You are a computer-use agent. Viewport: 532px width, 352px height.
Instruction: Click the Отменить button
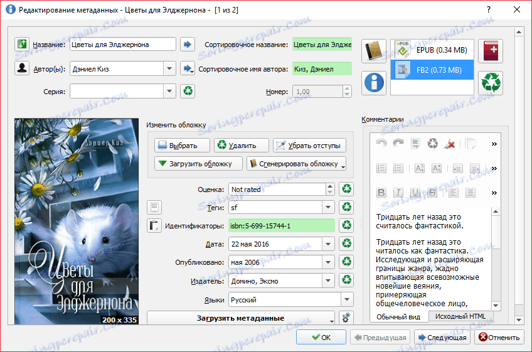[499, 337]
